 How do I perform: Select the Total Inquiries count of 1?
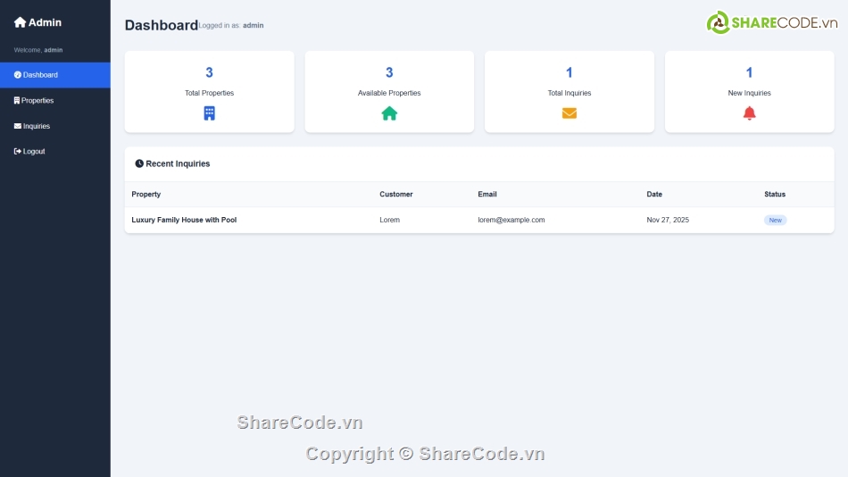[x=569, y=72]
